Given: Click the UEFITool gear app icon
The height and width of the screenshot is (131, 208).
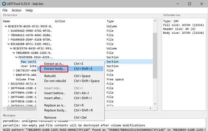Looking at the screenshot, I should pyautogui.click(x=4, y=4).
